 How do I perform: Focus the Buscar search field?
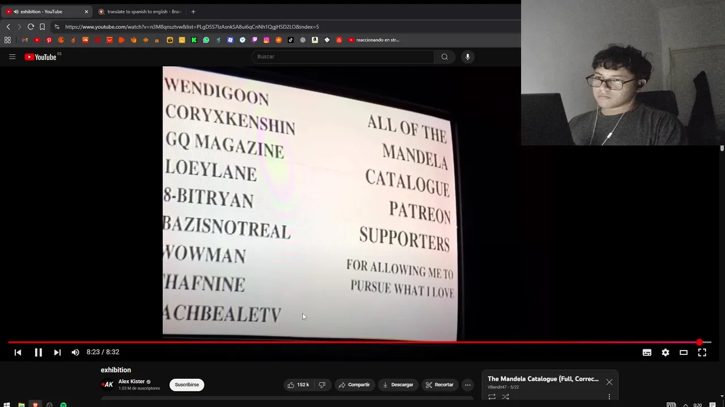point(343,57)
